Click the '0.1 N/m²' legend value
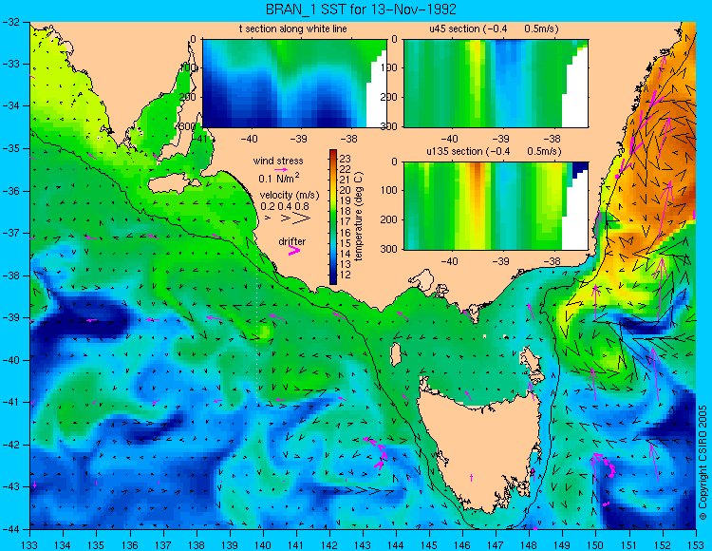This screenshot has width=712, height=551. point(279,178)
